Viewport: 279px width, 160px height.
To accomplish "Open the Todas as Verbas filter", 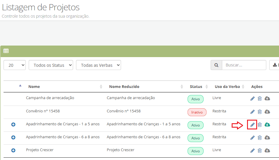I will tap(99, 65).
